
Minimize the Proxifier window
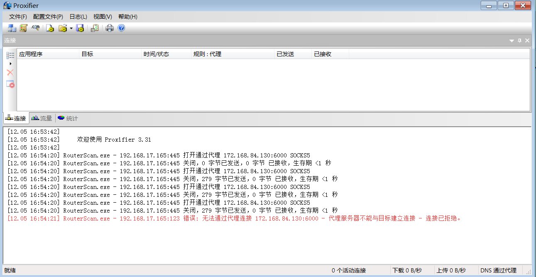[489, 5]
